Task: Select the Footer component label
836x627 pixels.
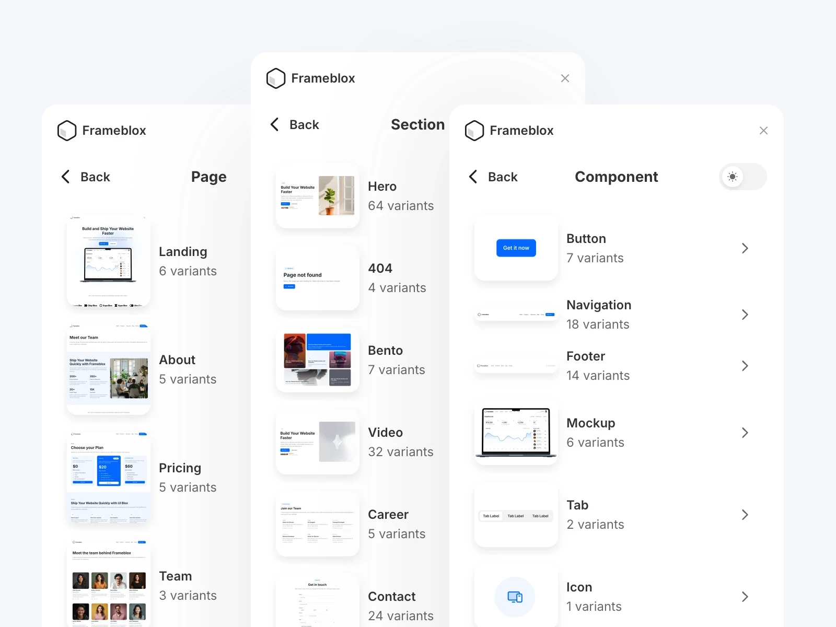Action: coord(586,356)
